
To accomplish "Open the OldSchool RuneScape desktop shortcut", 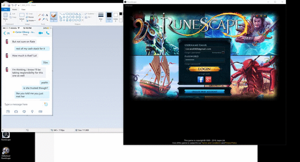I will coord(6,153).
